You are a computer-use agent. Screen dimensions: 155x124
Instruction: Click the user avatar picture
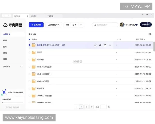coord(122,25)
